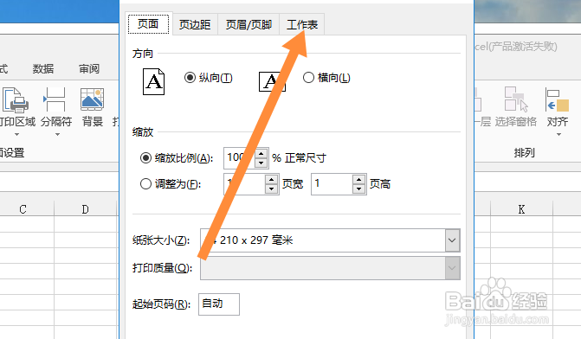Increase the 缩放比例 percentage spinner

(x=261, y=153)
